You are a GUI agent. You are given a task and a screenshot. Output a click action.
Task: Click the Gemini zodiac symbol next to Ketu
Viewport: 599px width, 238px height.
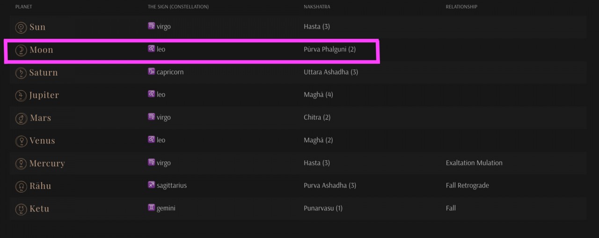(151, 208)
